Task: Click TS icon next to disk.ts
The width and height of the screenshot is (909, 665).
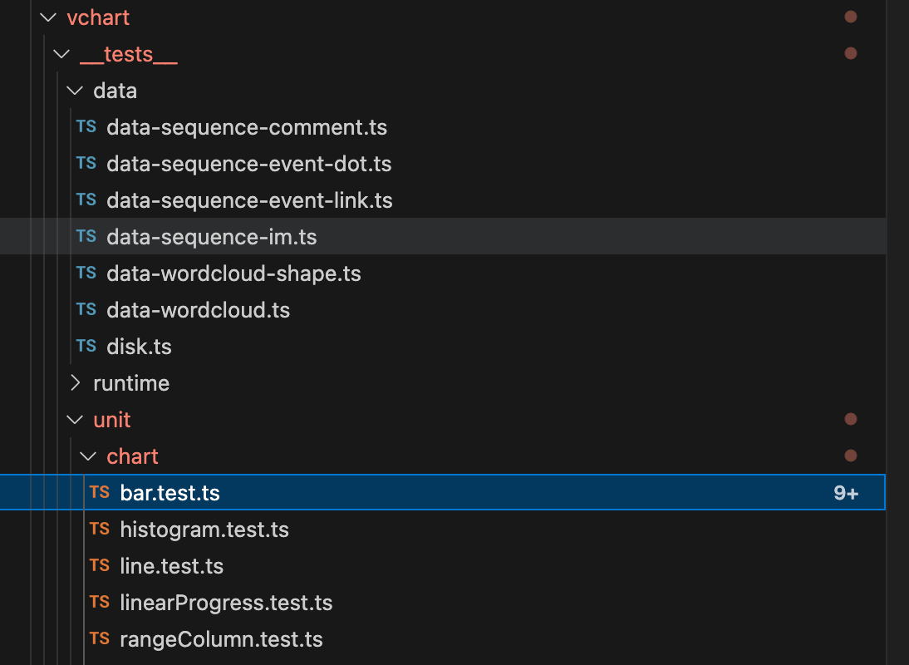Action: click(x=86, y=346)
